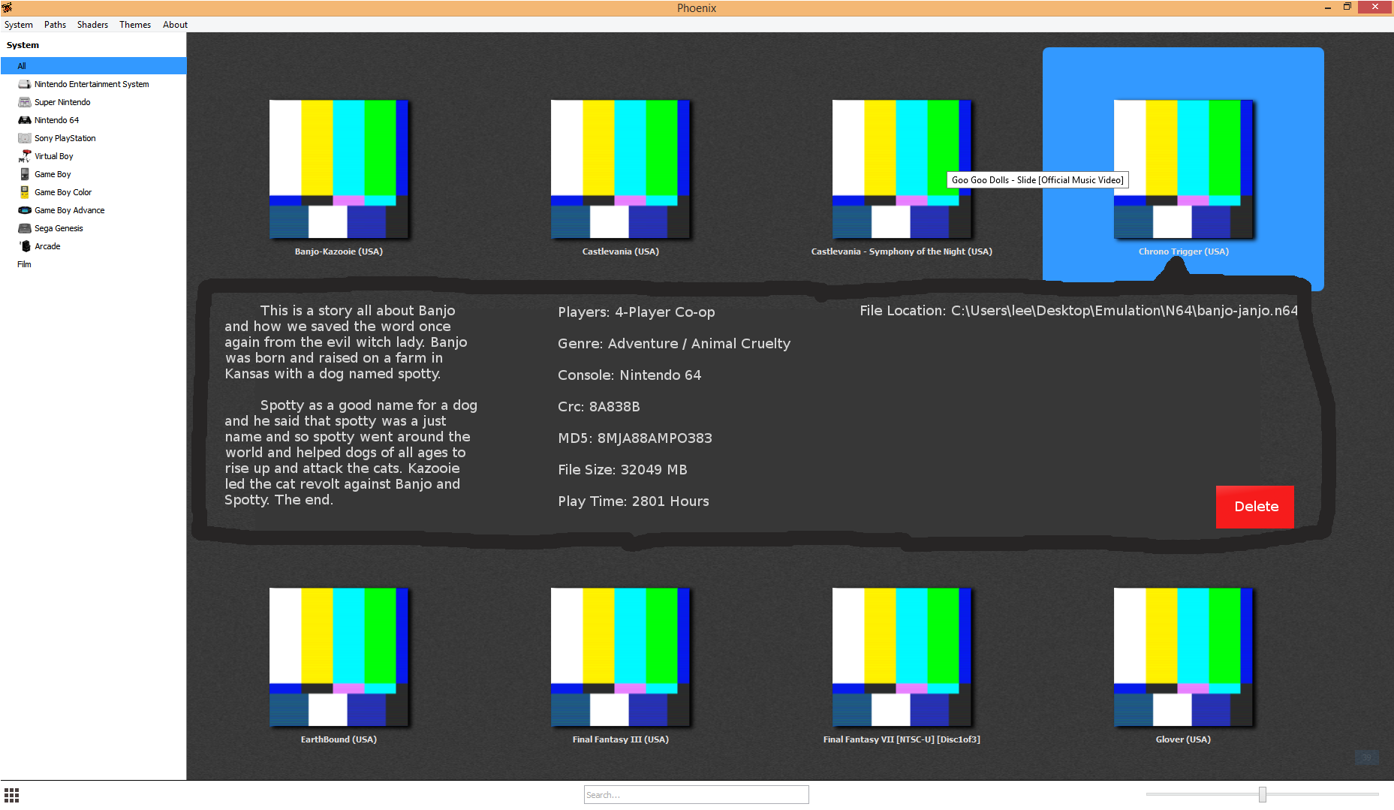This screenshot has width=1394, height=810.
Task: Click the EarthBound (USA) title label
Action: (339, 739)
